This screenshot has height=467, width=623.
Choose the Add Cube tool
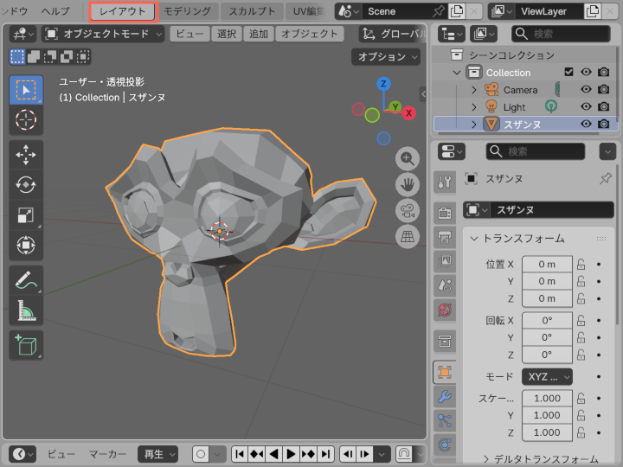26,345
